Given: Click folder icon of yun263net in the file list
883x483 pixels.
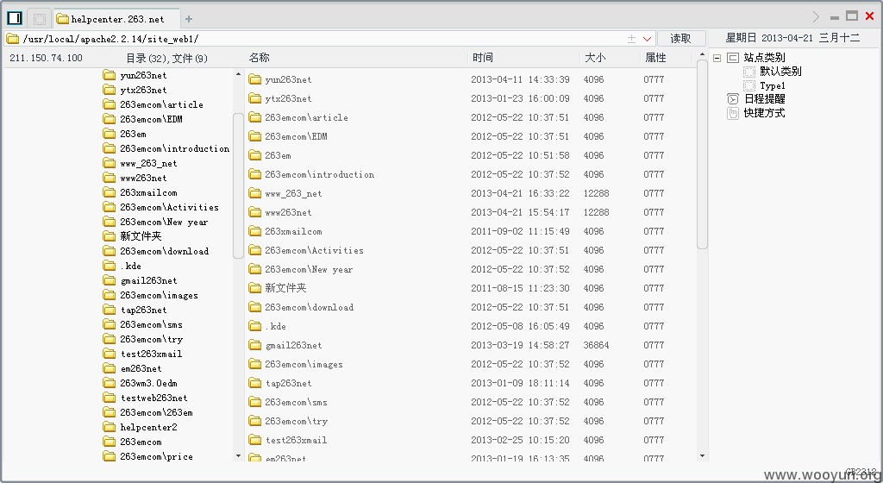Looking at the screenshot, I should pos(255,79).
